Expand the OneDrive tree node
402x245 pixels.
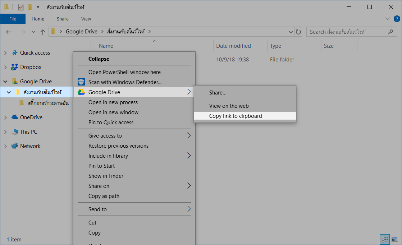tap(5, 117)
